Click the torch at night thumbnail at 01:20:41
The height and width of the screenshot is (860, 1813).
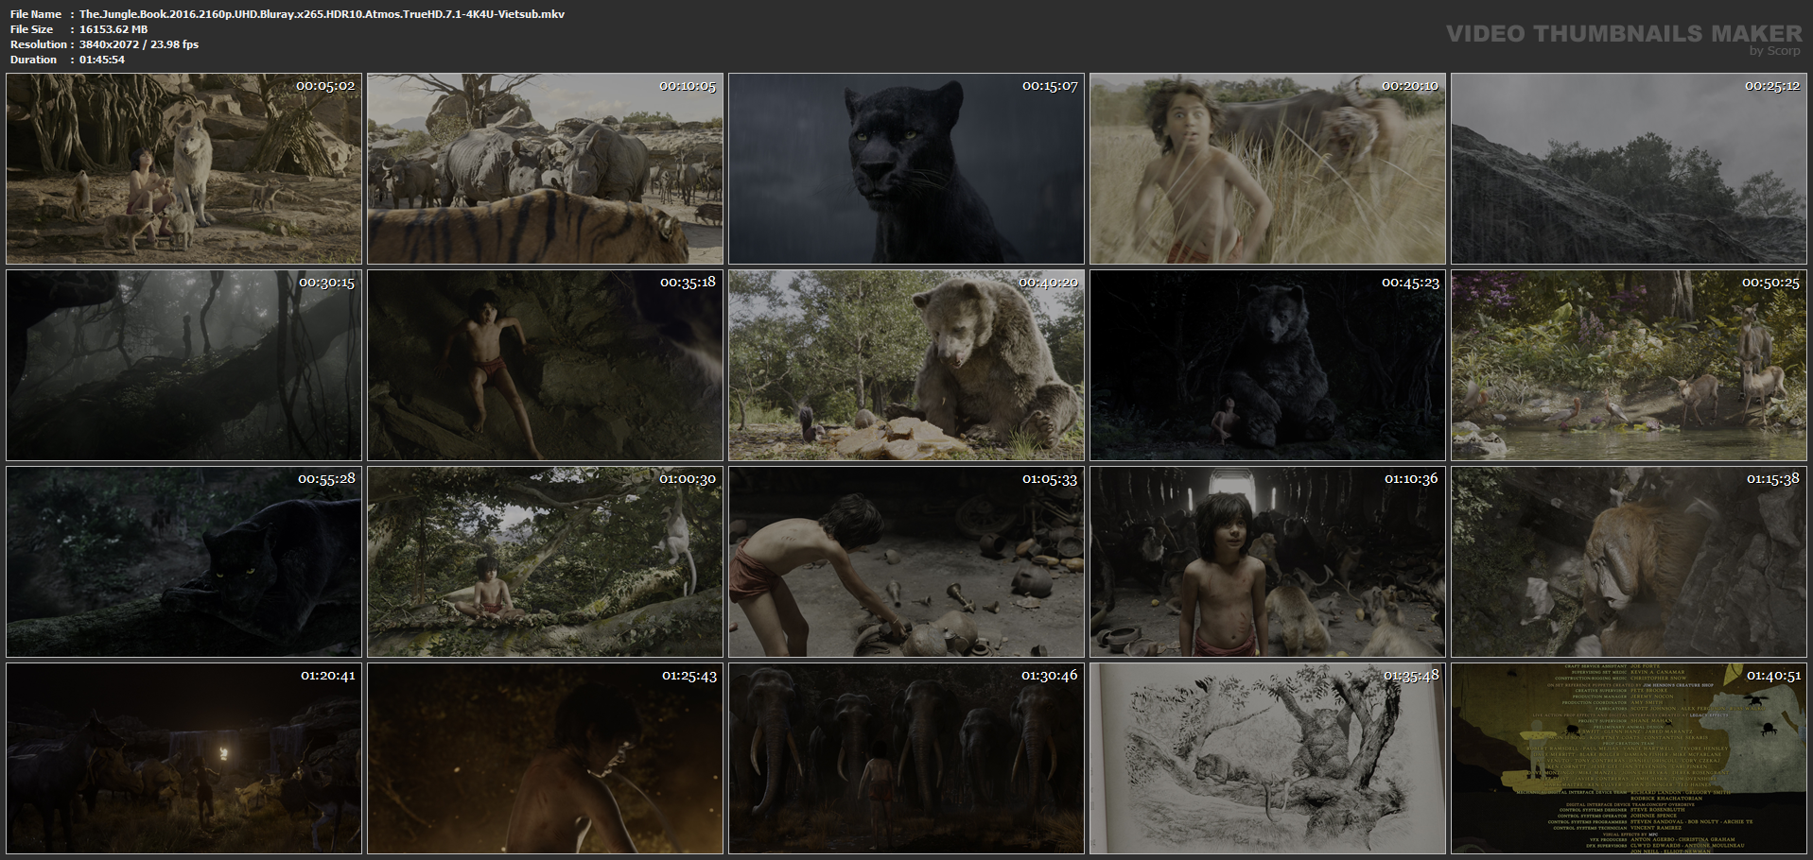click(183, 759)
